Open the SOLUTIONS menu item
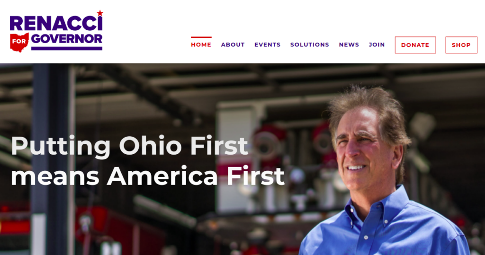485x255 pixels. pos(310,45)
